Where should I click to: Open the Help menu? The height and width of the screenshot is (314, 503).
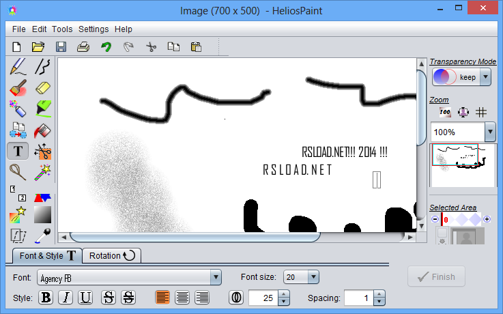[124, 29]
